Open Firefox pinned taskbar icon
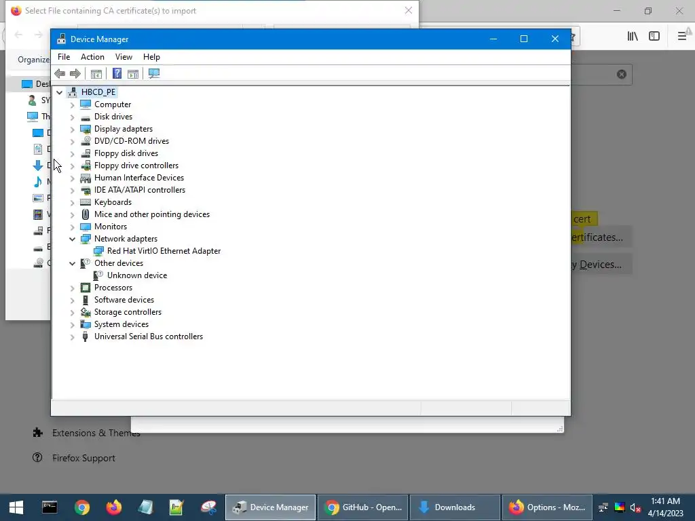 113,507
